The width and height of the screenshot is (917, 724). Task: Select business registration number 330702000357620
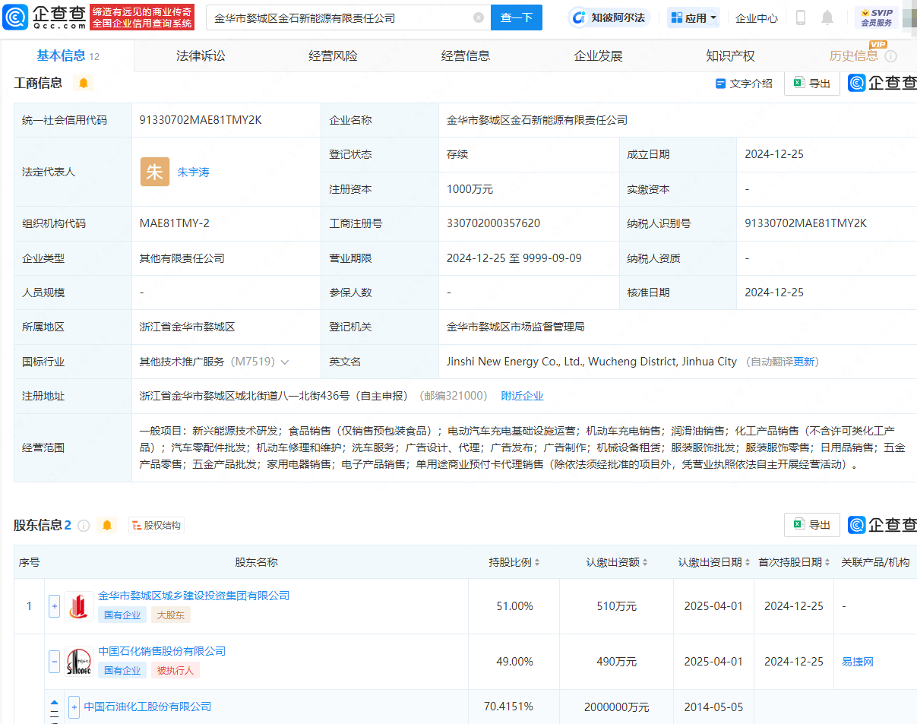493,223
